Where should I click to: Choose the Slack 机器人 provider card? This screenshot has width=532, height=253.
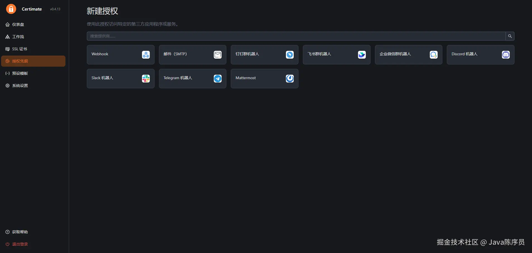pyautogui.click(x=121, y=79)
